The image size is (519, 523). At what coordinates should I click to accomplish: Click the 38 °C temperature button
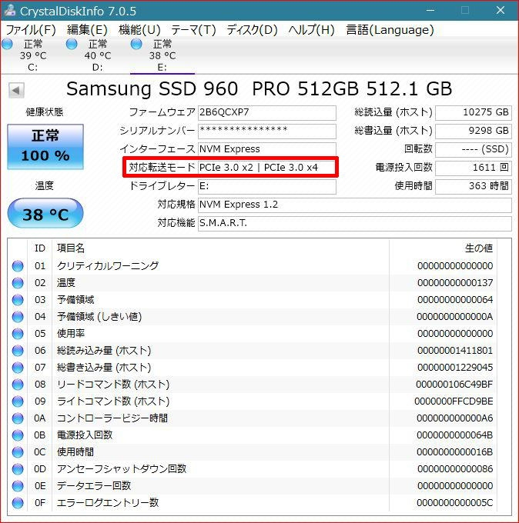[45, 214]
